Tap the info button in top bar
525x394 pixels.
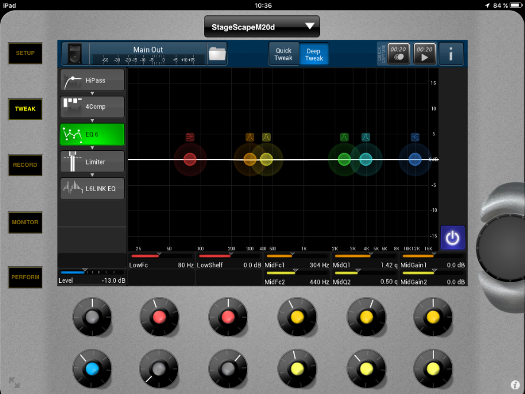(x=451, y=54)
